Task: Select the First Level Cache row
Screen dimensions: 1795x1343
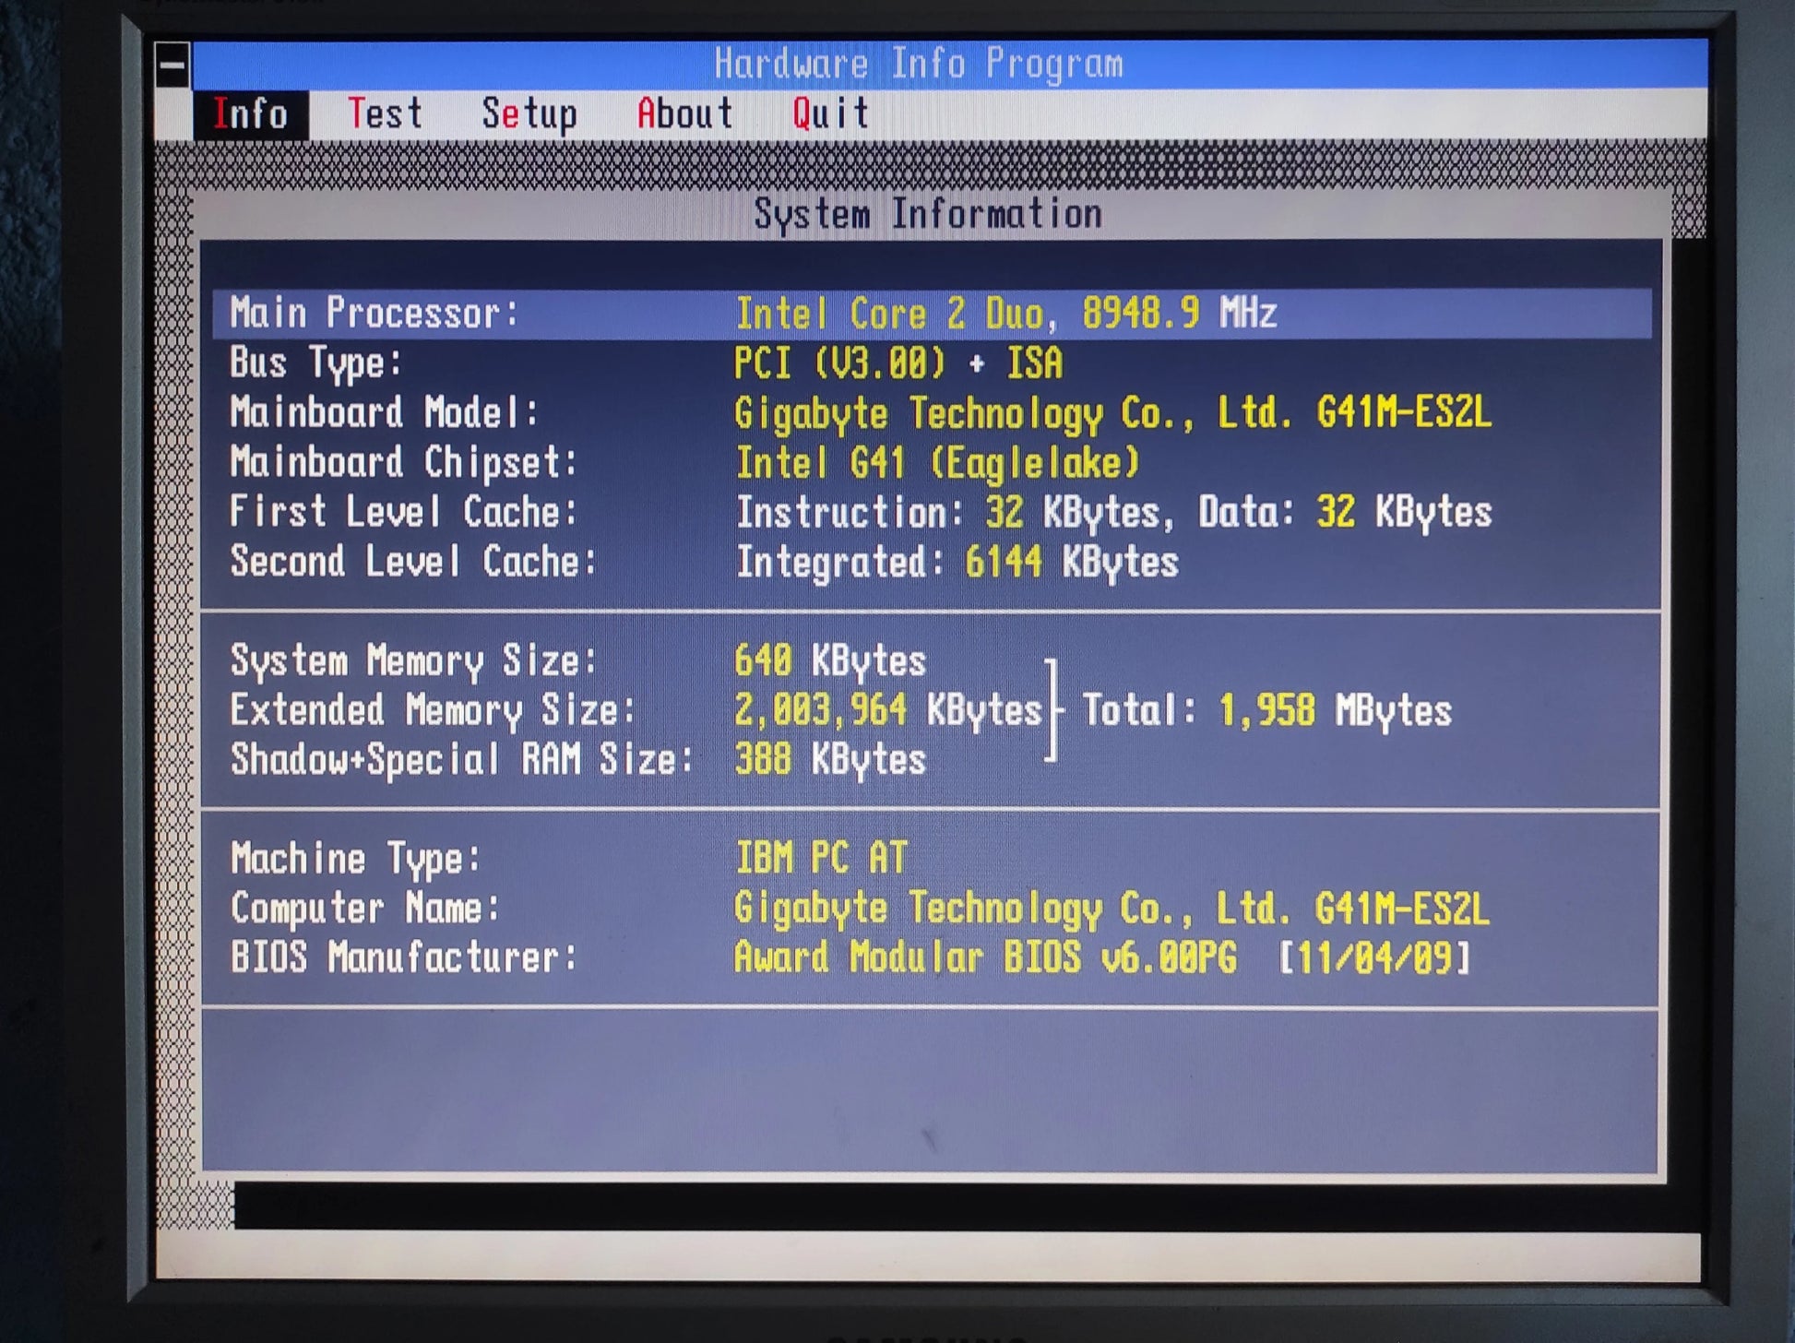Action: 932,512
